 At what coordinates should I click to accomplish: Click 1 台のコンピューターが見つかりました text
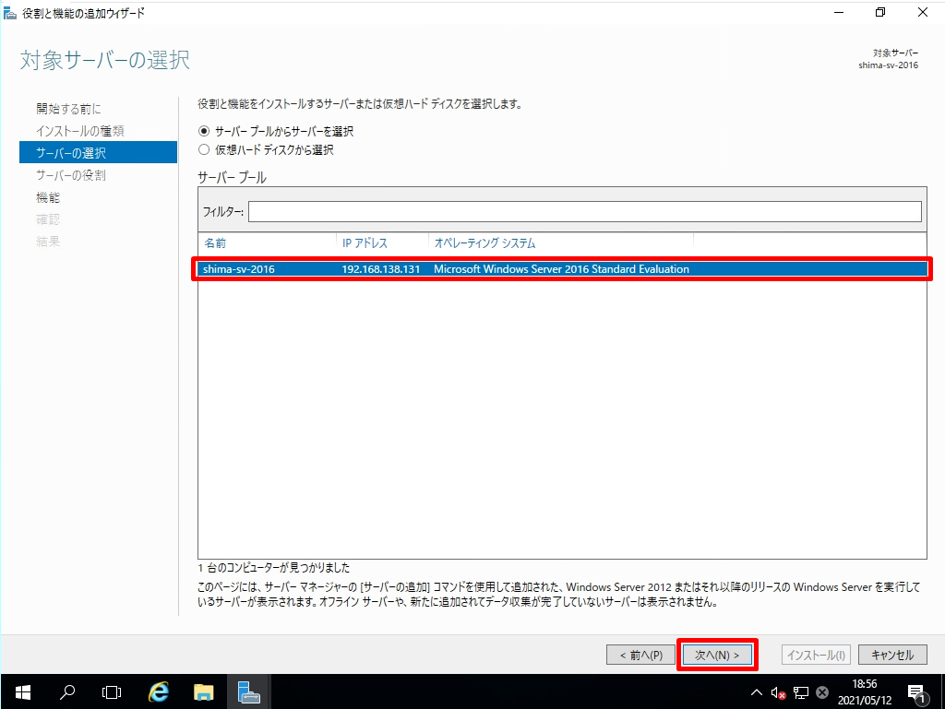point(273,568)
